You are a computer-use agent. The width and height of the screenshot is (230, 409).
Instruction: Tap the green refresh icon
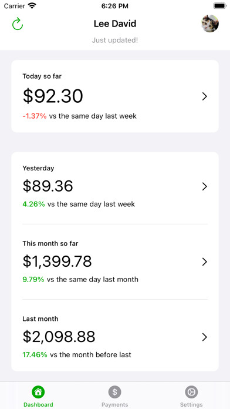18,24
